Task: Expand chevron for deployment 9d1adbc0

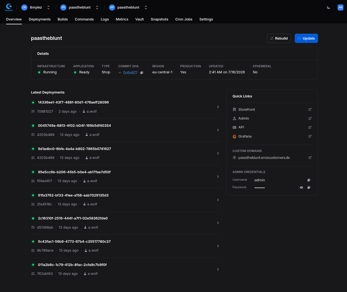Action: click(218, 153)
